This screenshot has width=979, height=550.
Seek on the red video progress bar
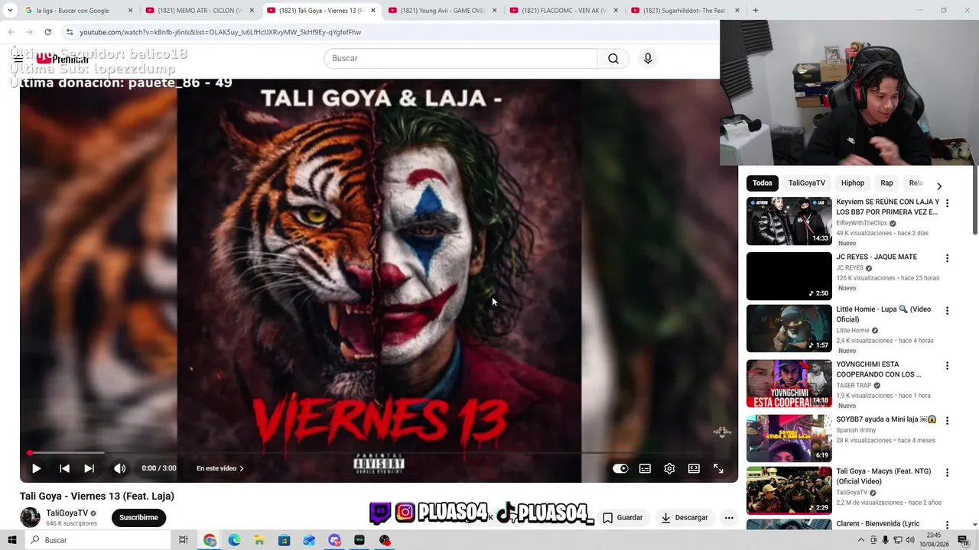[x=379, y=453]
